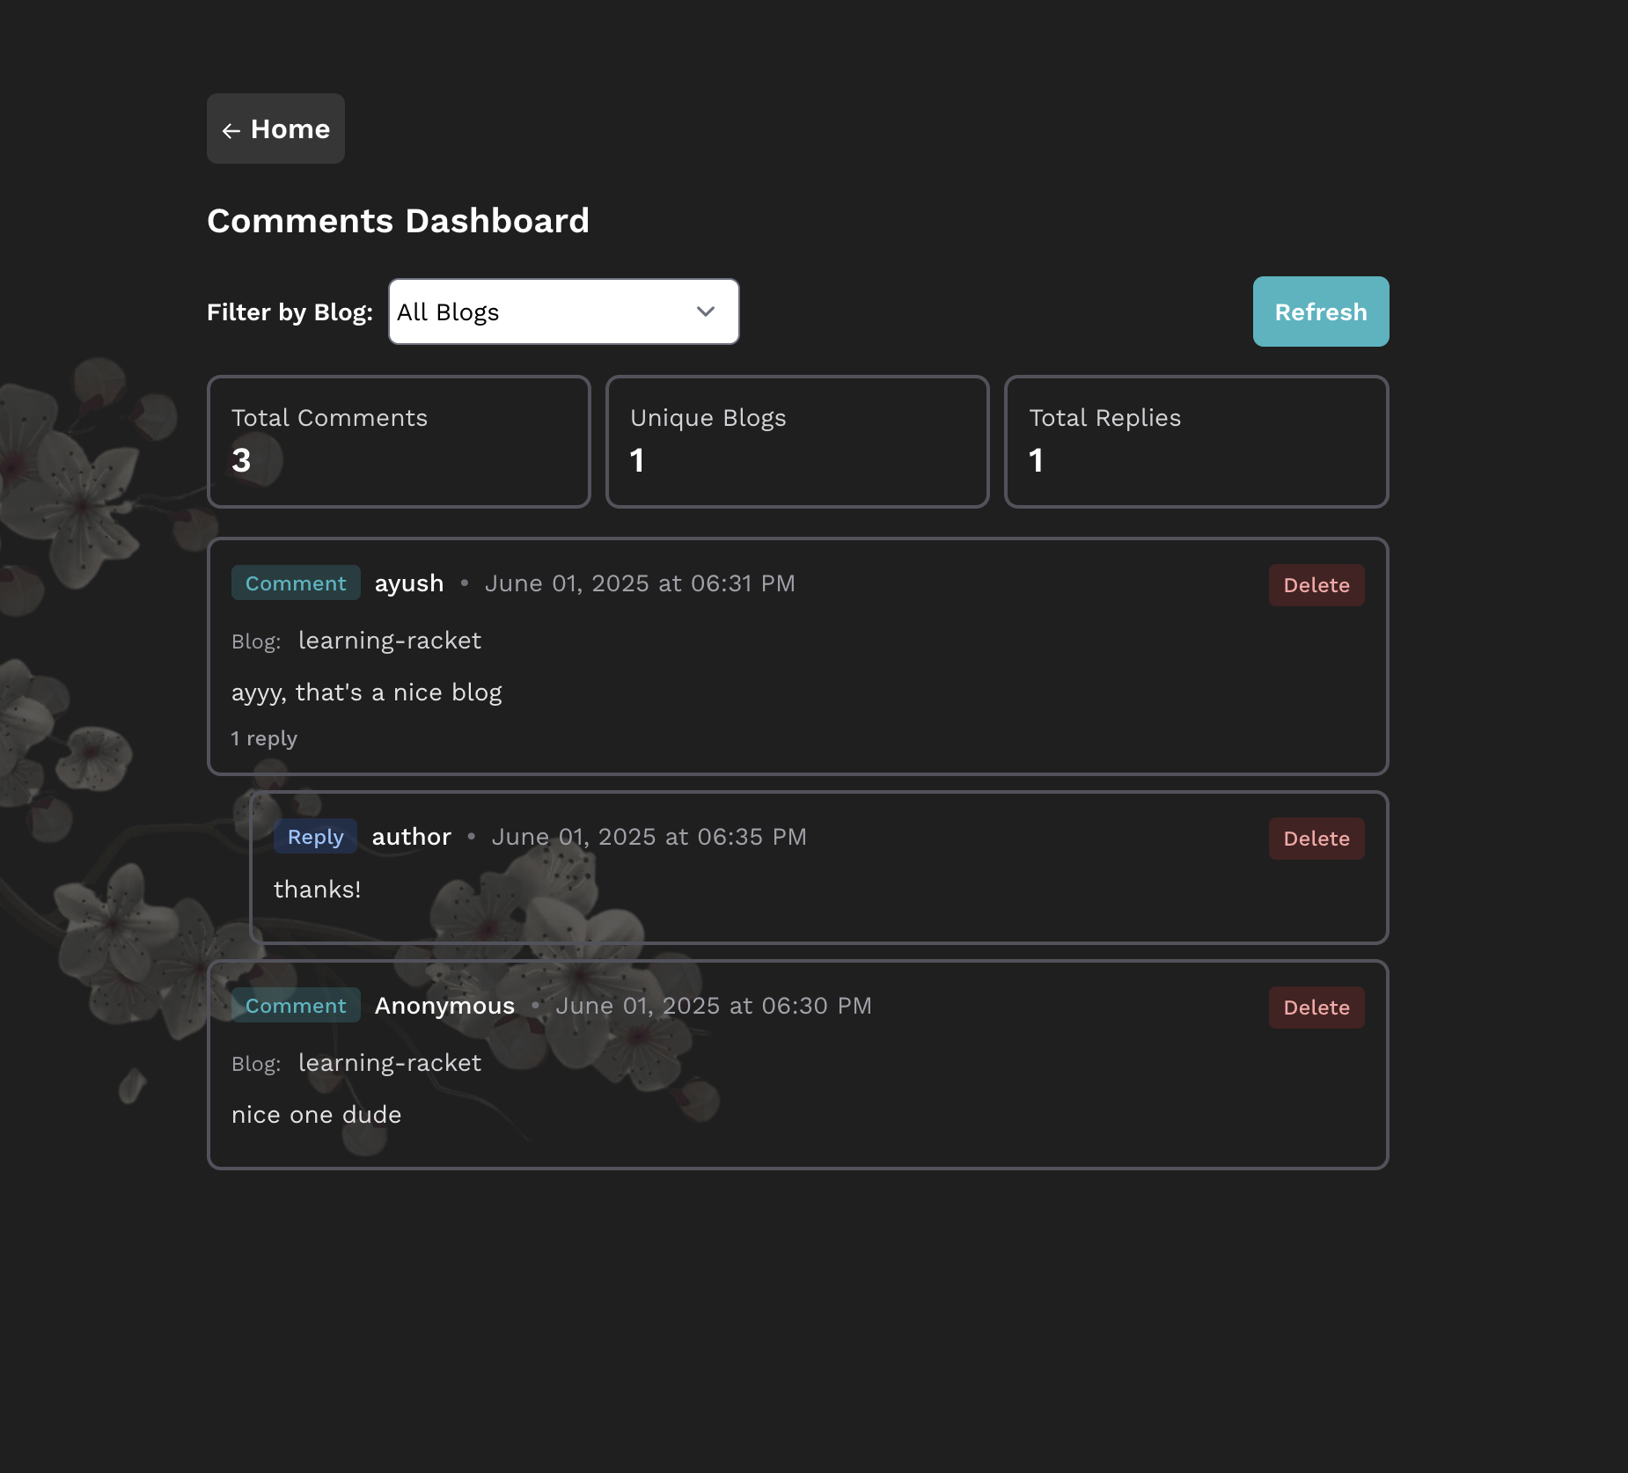Image resolution: width=1628 pixels, height=1473 pixels.
Task: Click the blue Reply badge
Action: (315, 837)
